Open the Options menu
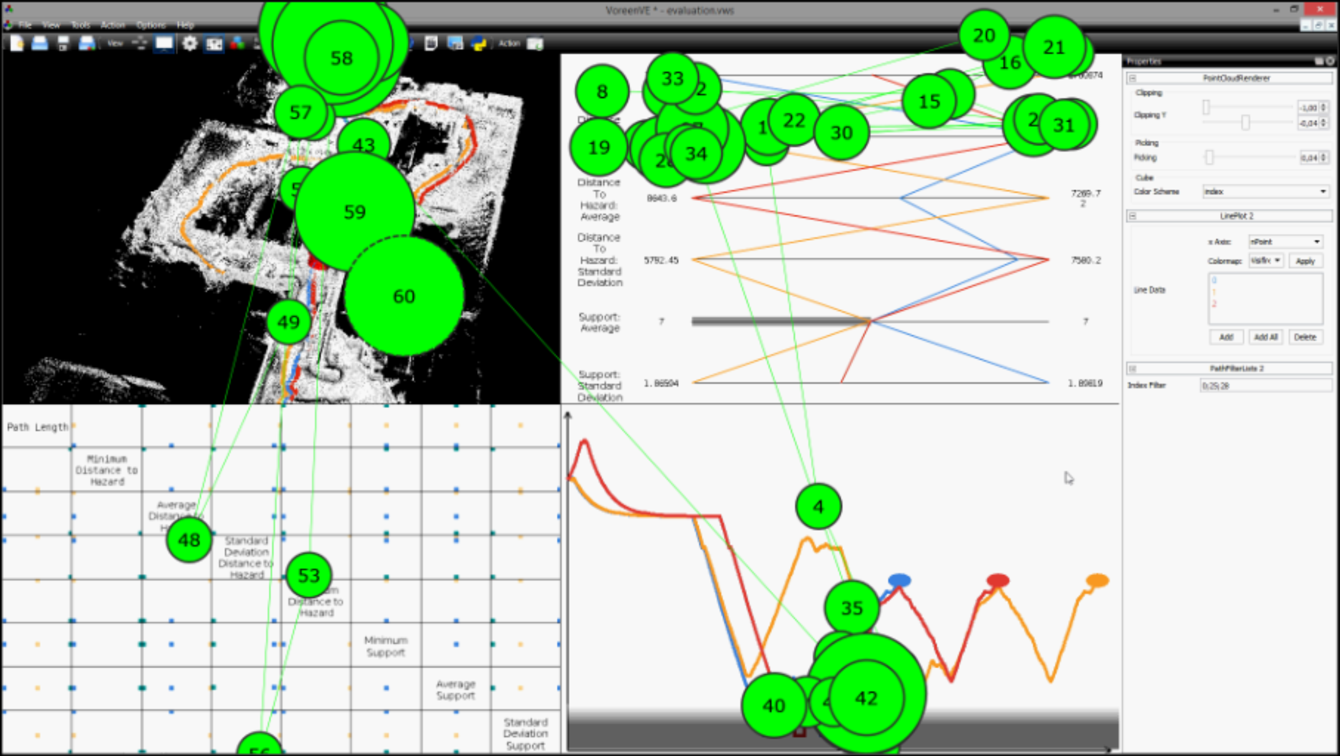The image size is (1340, 756). [151, 25]
